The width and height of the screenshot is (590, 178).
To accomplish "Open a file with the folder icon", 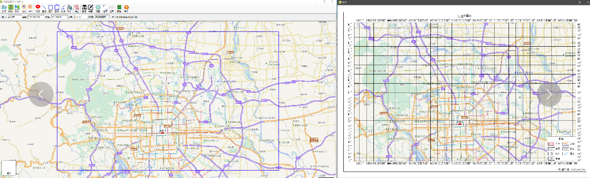I will point(4,7).
